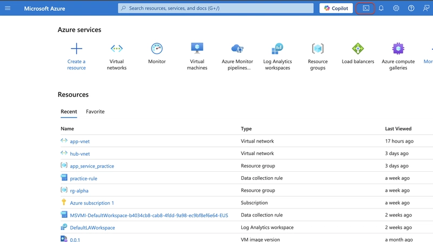The image size is (433, 242).
Task: Click the Create a resource label link
Action: point(76,64)
